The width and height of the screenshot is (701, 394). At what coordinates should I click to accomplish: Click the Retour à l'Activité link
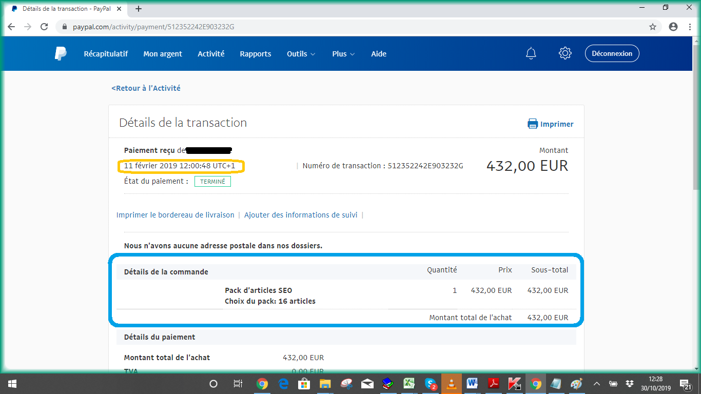[x=146, y=88]
